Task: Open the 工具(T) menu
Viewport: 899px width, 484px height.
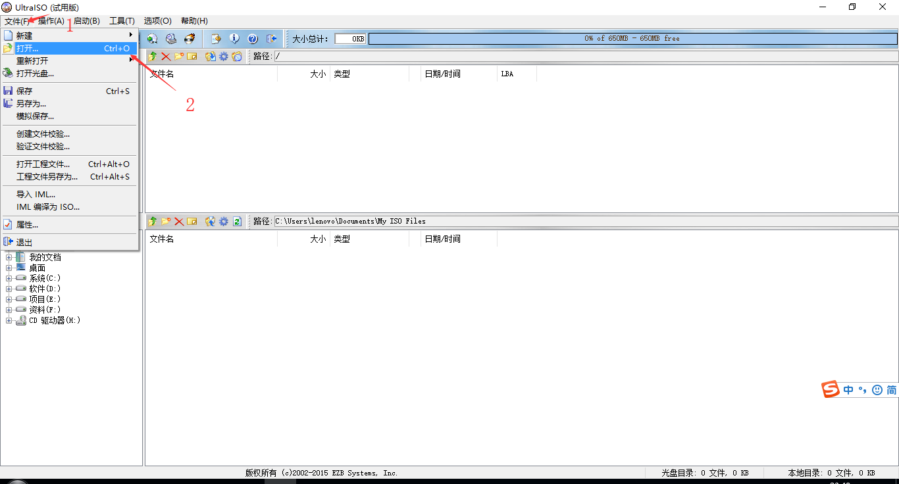Action: [122, 21]
